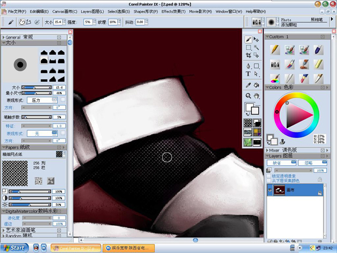337x253 pixels.
Task: Enable the 锁定透明像素 checkbox
Action: (x=269, y=176)
